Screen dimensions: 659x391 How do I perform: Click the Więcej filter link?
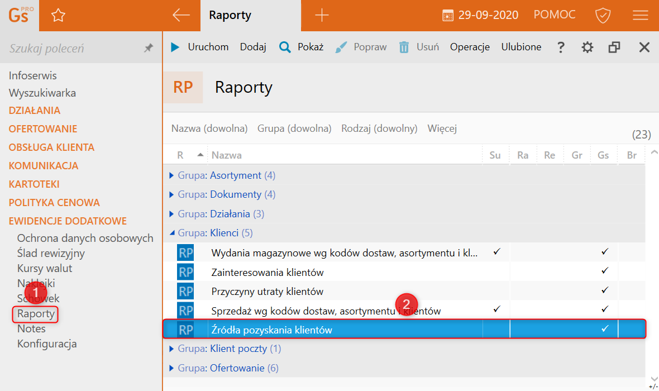coord(442,128)
